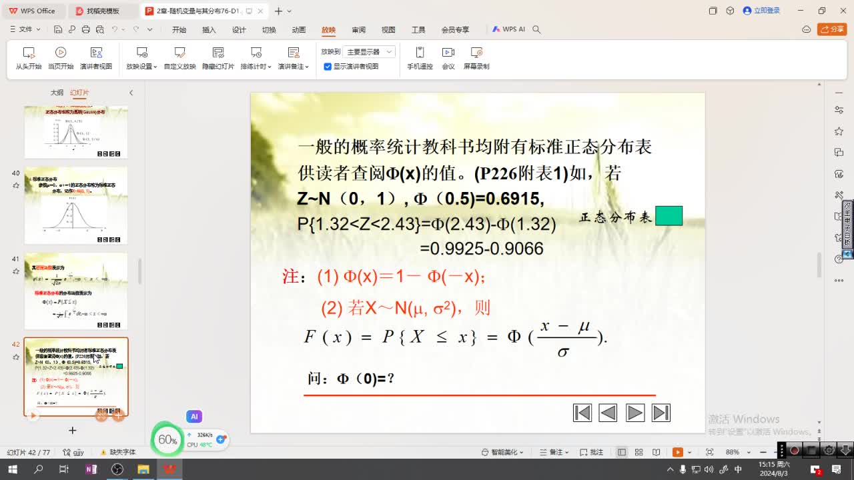Open 审阅 ribbon tab
The image size is (854, 480).
click(358, 30)
